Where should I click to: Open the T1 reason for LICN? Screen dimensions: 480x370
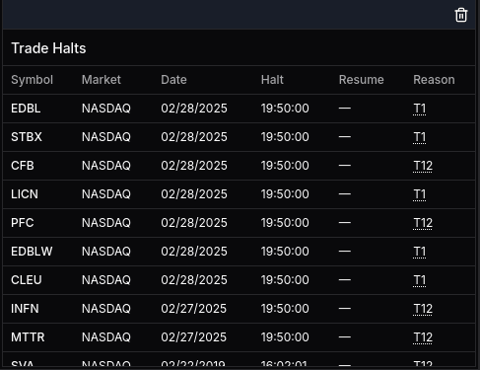click(419, 194)
